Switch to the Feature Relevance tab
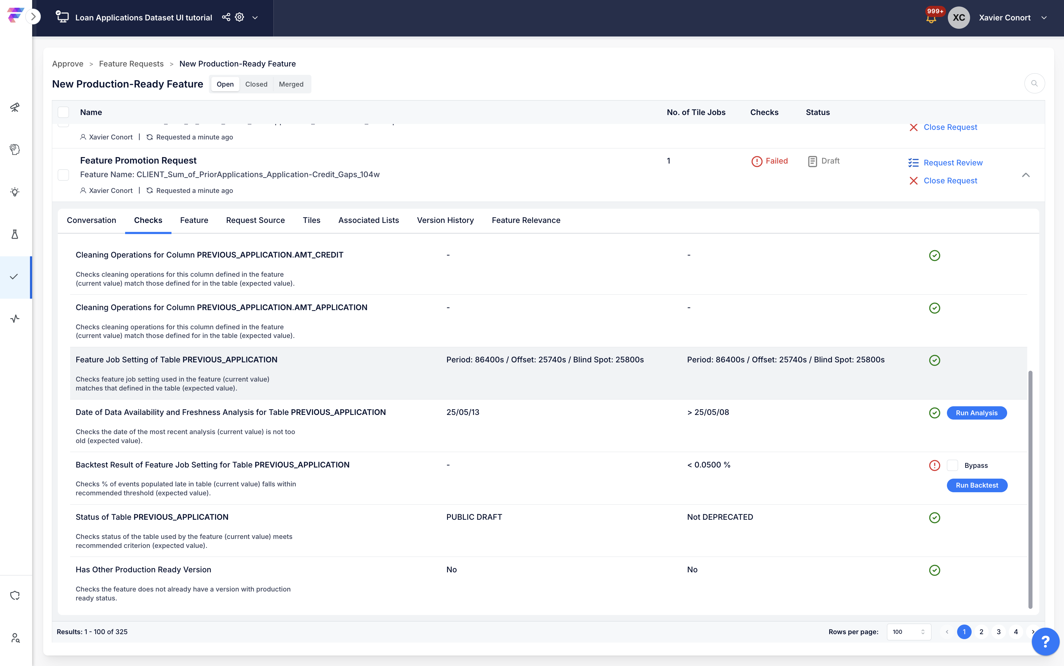This screenshot has width=1064, height=666. point(526,220)
